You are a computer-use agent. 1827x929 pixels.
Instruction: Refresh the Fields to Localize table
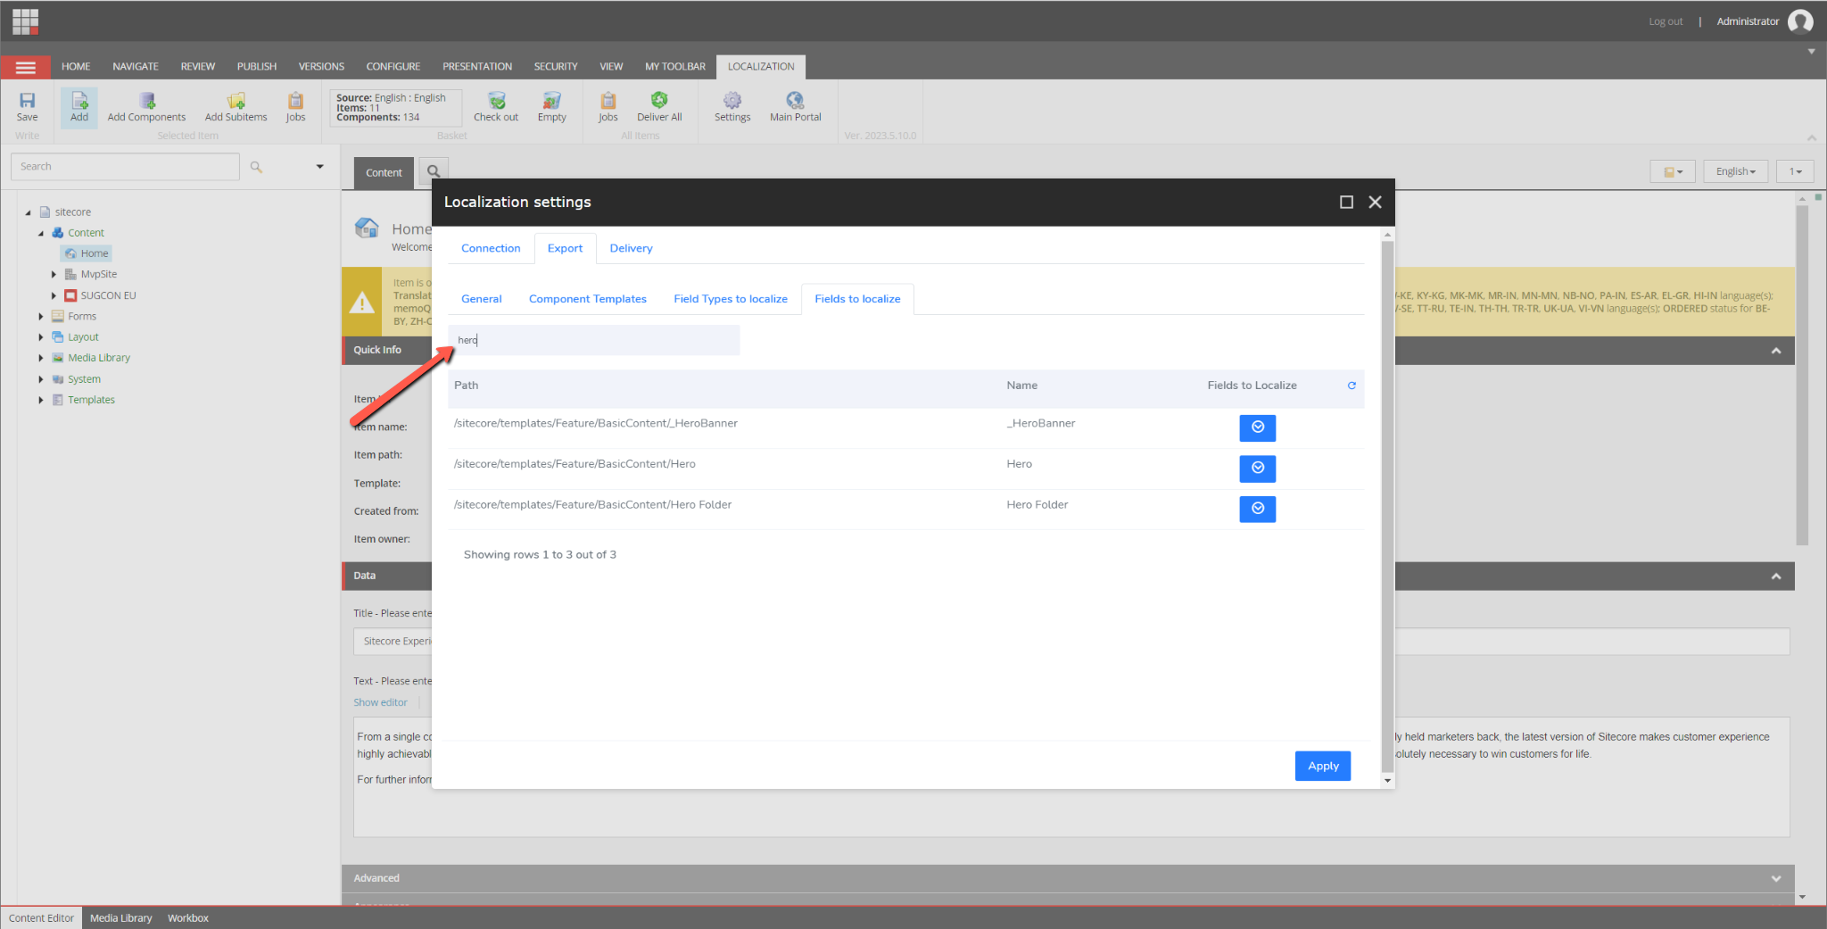[1352, 386]
